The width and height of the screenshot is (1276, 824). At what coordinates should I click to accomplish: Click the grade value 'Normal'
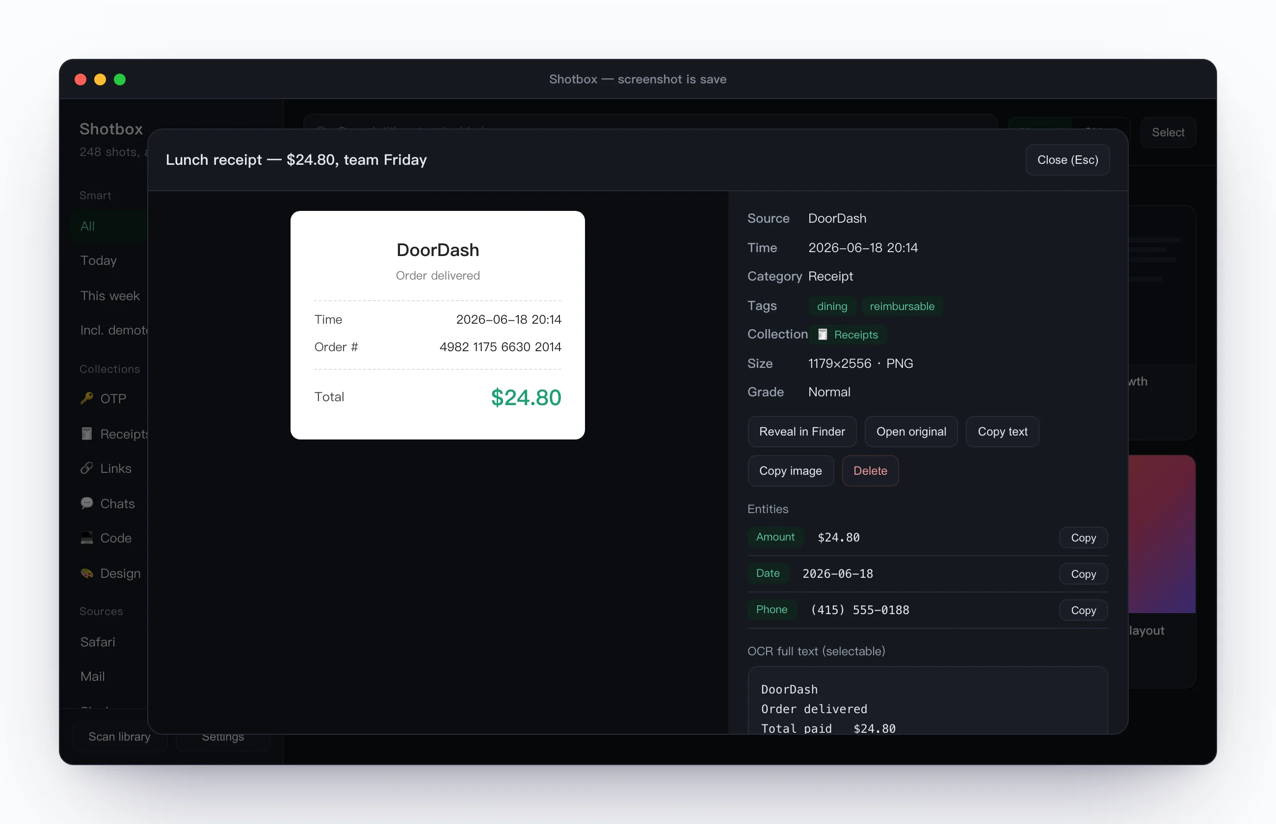(x=829, y=392)
